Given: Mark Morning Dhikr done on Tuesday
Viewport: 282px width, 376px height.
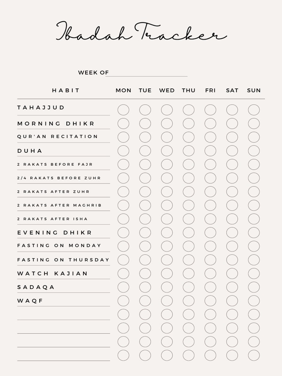Looking at the screenshot, I should pos(145,123).
